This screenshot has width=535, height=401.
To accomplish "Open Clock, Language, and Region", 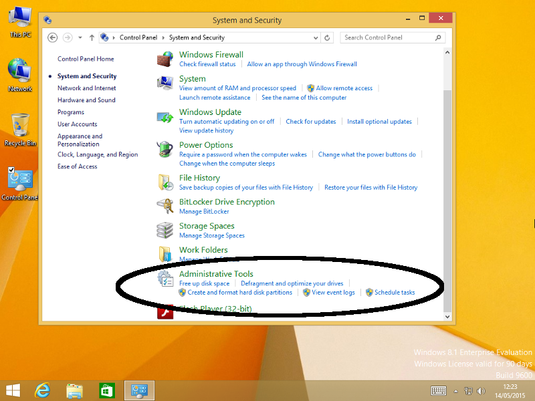I will click(x=98, y=154).
